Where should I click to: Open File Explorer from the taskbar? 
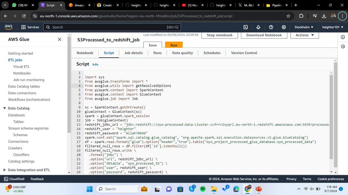[214, 189]
